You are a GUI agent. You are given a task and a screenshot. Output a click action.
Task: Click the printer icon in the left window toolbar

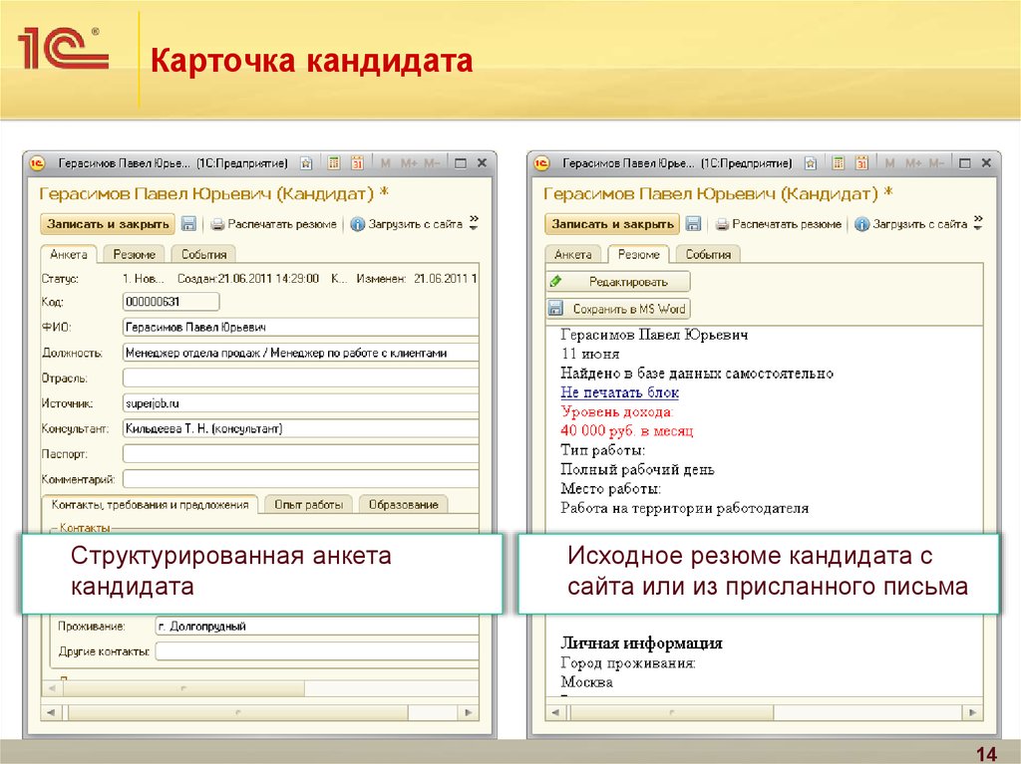click(216, 225)
